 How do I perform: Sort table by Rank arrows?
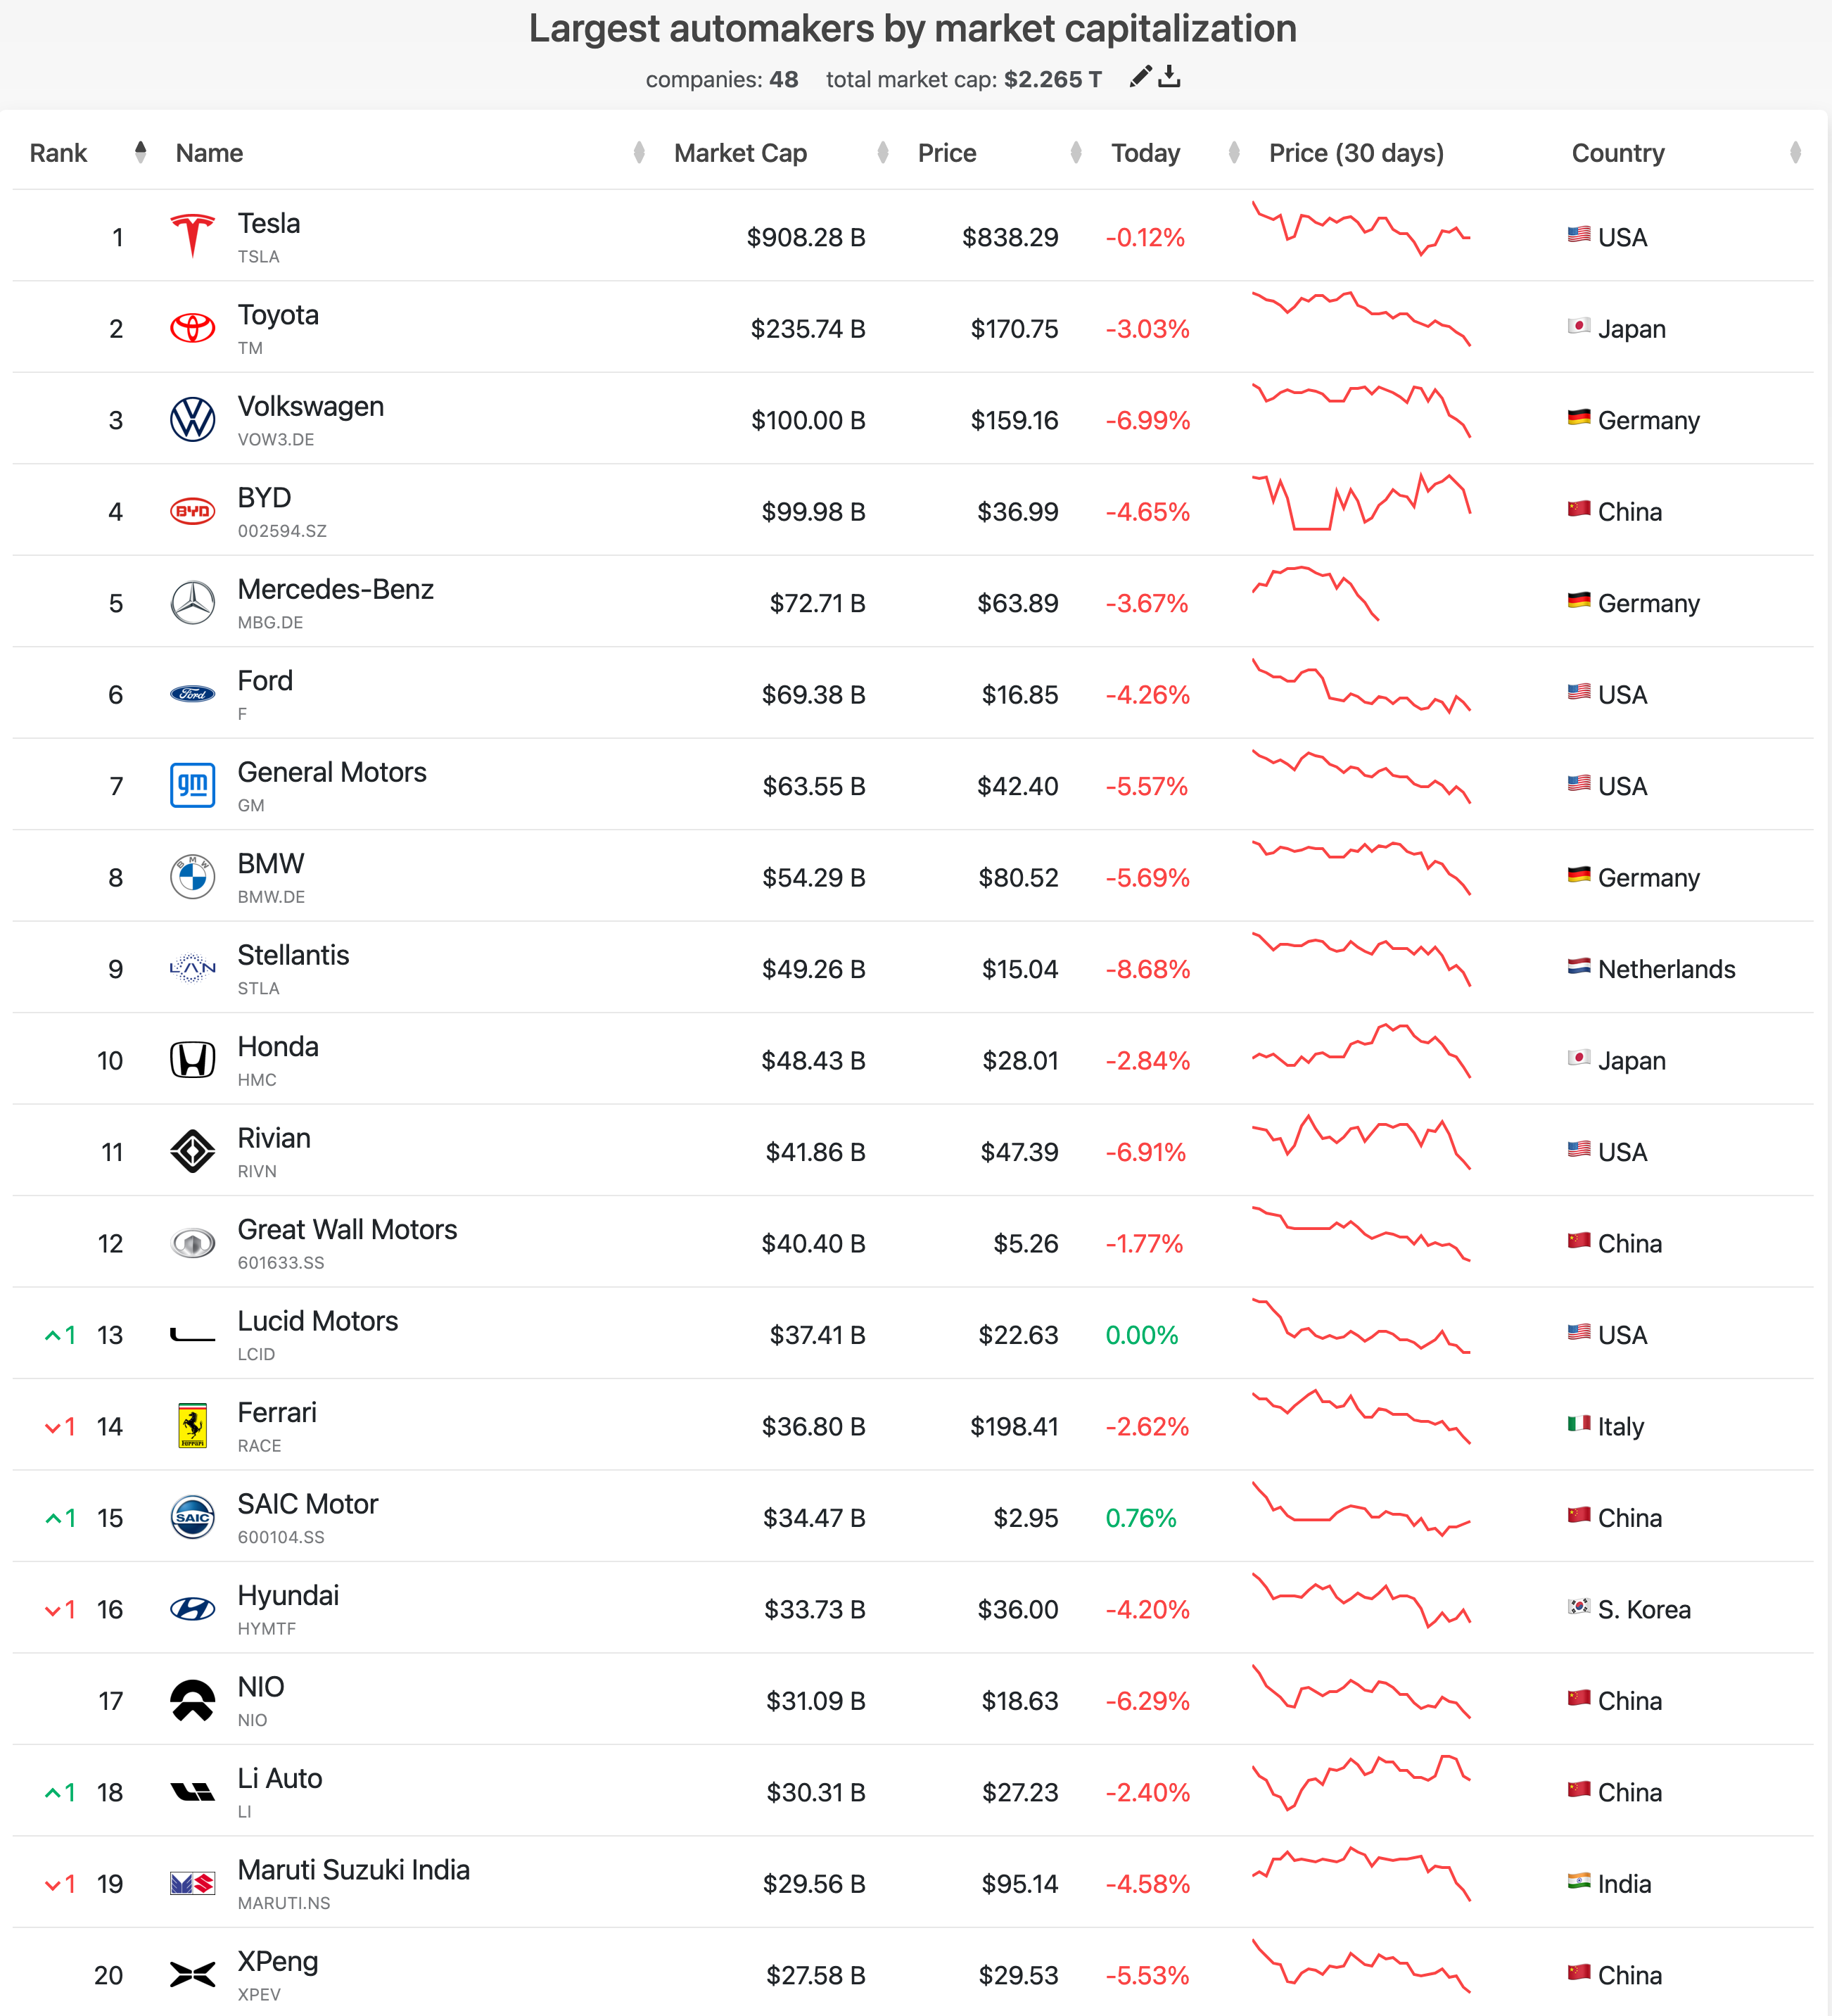click(x=141, y=152)
